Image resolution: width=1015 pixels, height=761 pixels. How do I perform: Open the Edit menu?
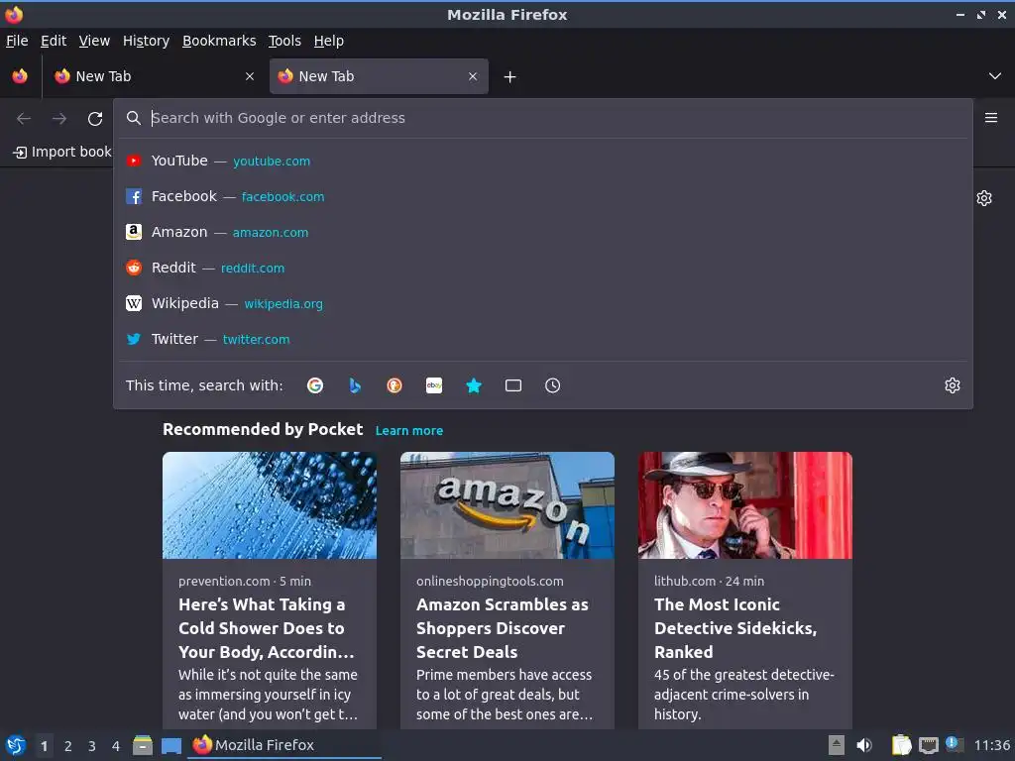click(x=54, y=41)
